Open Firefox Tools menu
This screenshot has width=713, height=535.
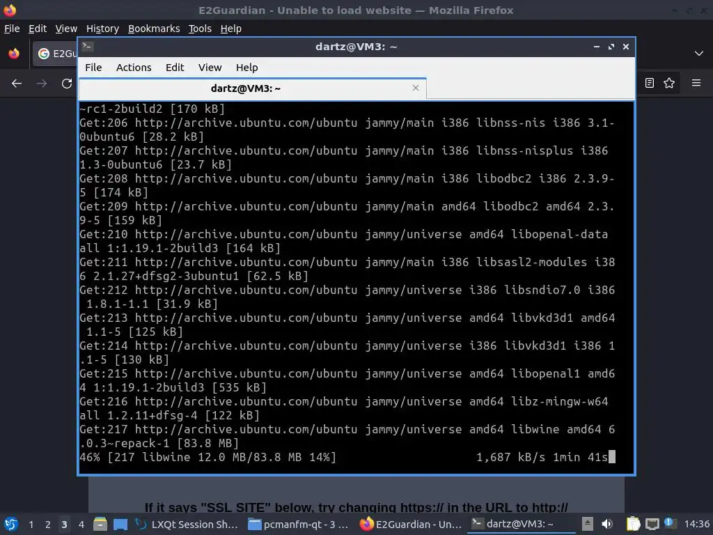click(x=200, y=29)
